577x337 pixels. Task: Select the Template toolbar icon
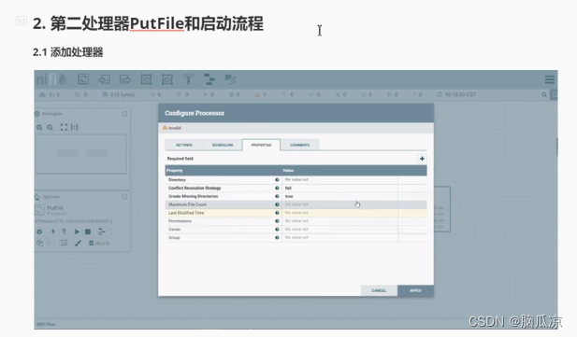209,79
